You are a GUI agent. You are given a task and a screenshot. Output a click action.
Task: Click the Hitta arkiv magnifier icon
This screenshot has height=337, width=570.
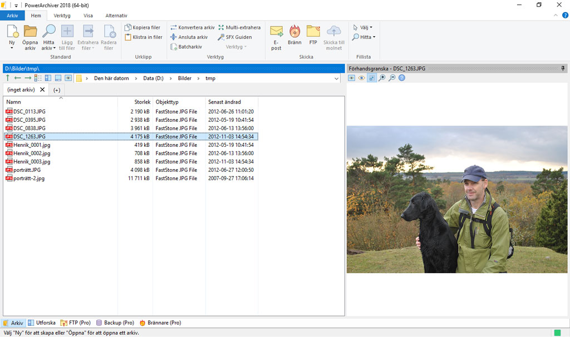click(x=49, y=31)
